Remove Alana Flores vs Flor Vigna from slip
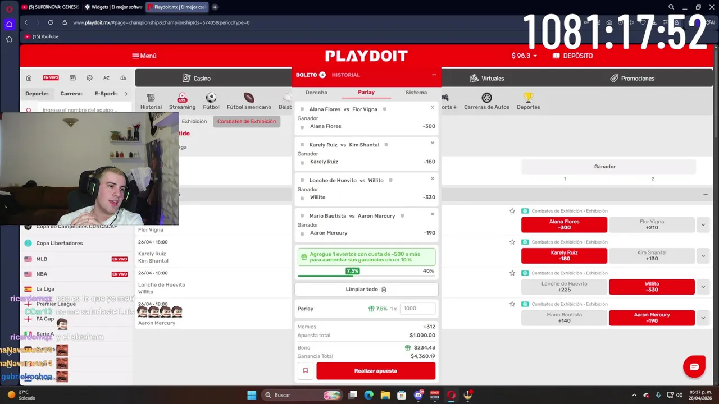719x404 pixels. tap(433, 107)
